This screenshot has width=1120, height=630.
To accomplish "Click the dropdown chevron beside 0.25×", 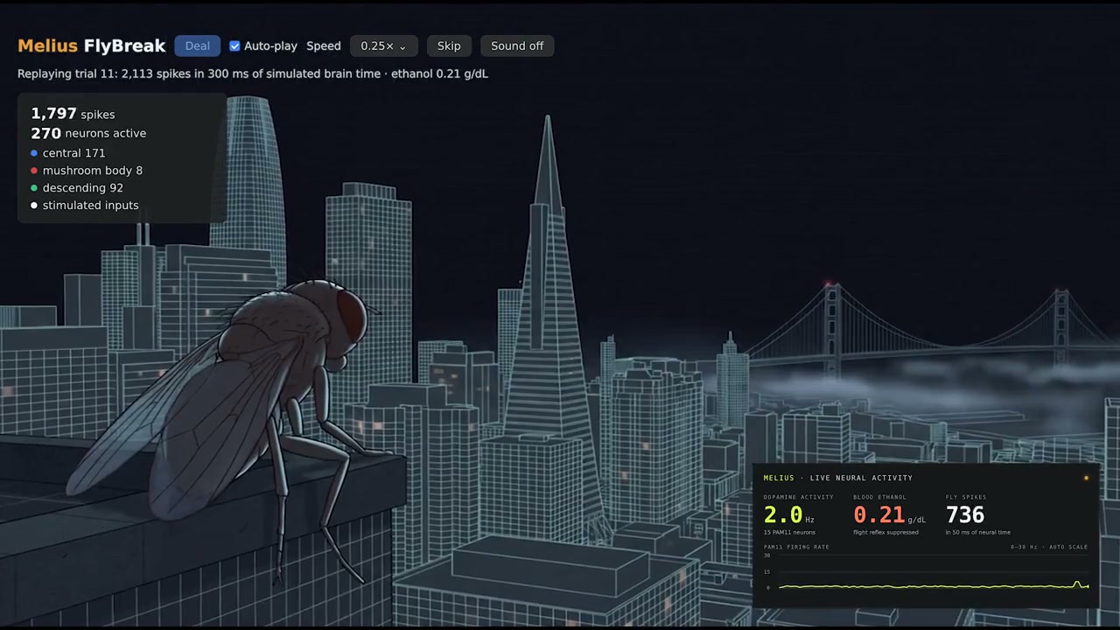I will pyautogui.click(x=402, y=47).
